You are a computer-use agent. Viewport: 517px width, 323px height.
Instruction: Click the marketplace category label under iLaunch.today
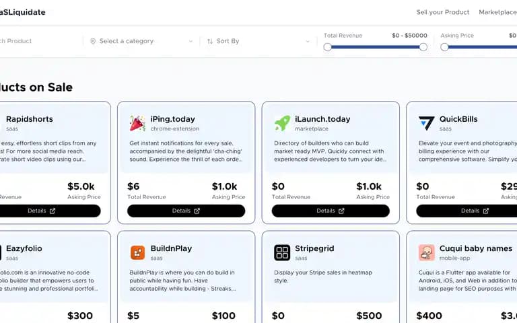[x=312, y=129]
